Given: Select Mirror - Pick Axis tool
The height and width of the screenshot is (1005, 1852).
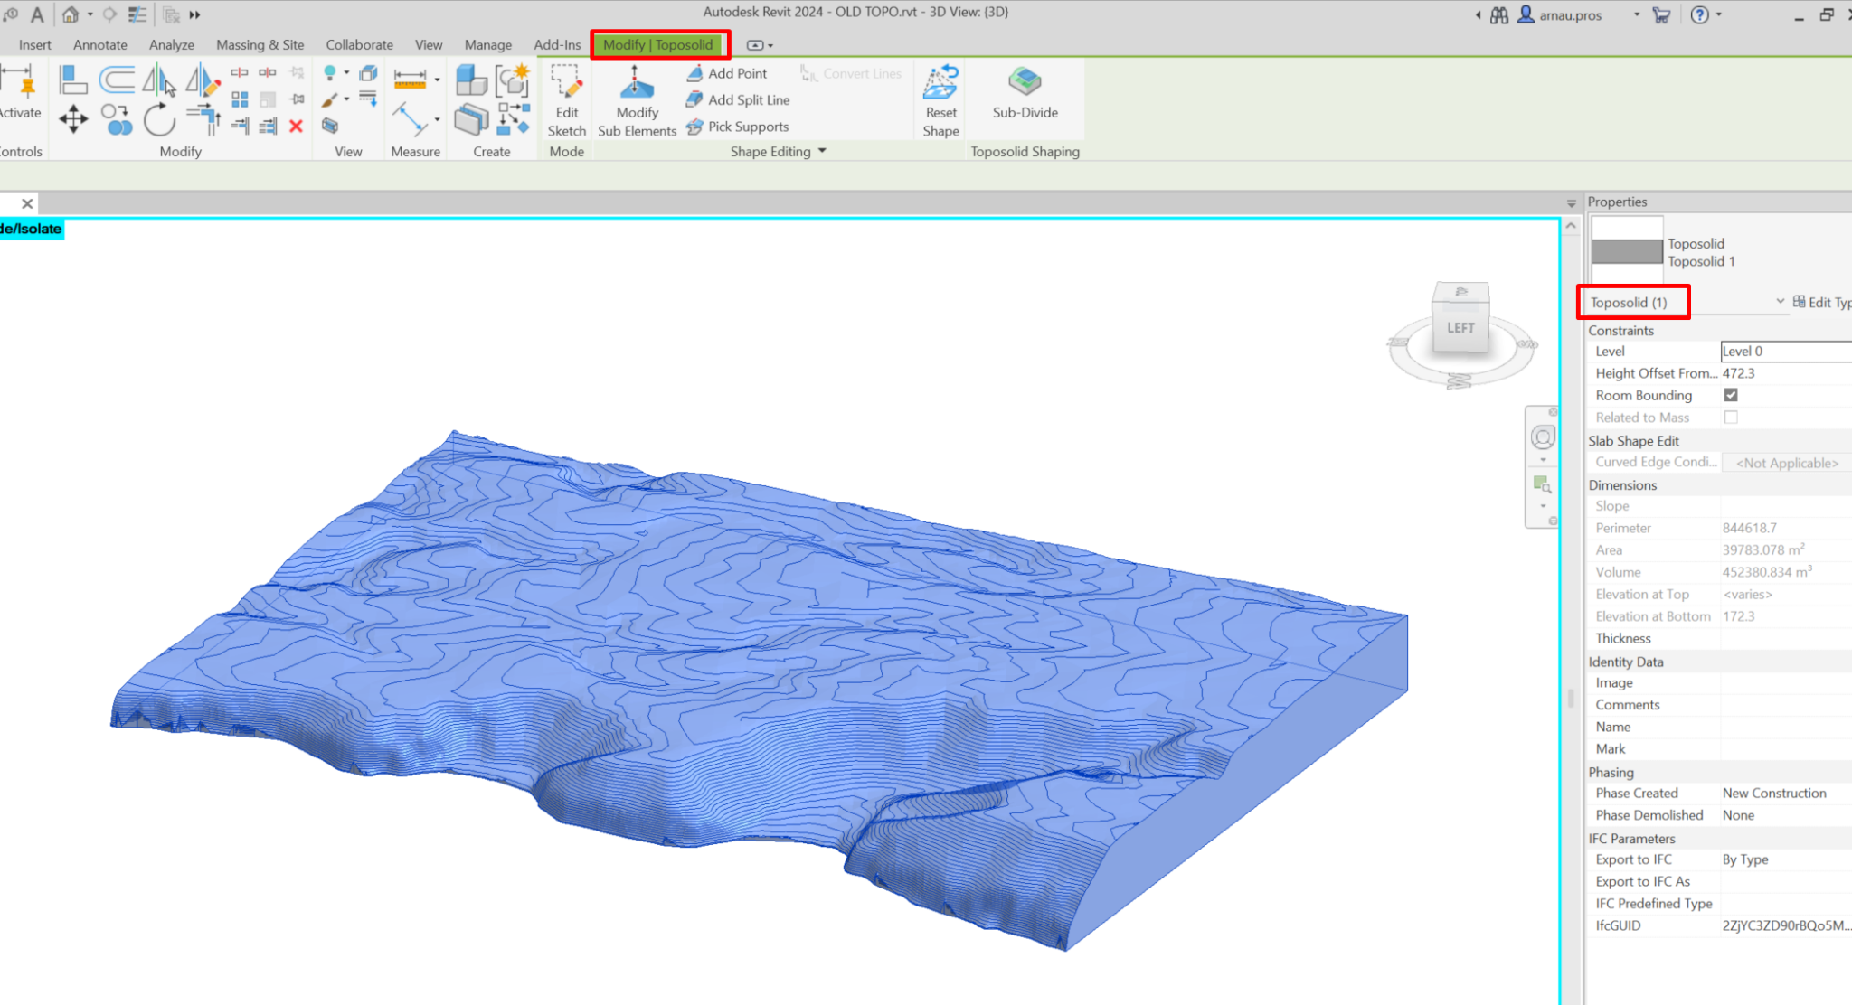Looking at the screenshot, I should click(160, 80).
